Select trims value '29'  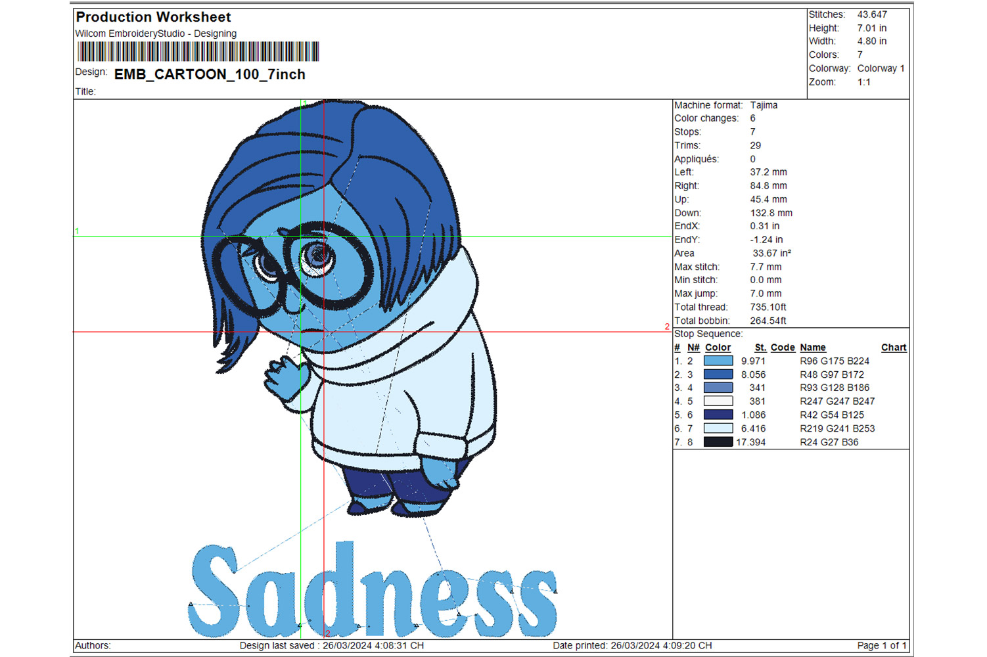756,145
